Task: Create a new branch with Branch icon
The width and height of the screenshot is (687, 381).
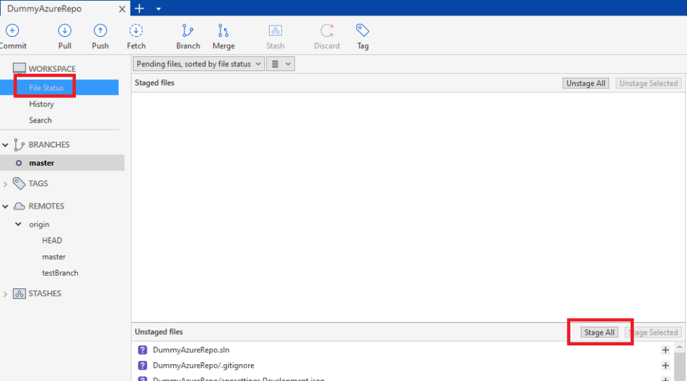Action: pyautogui.click(x=188, y=31)
